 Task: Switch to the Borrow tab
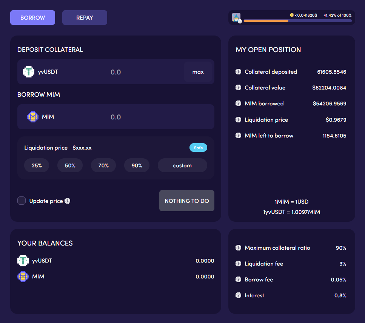[x=32, y=18]
